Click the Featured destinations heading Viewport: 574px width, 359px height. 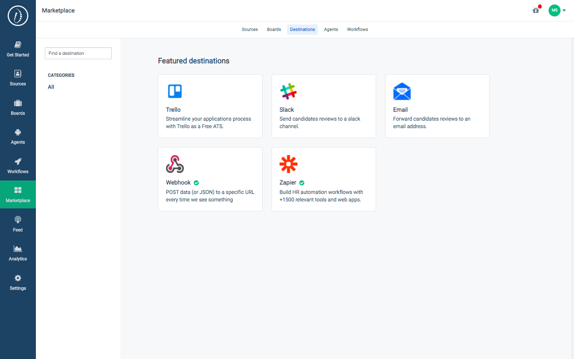tap(194, 61)
